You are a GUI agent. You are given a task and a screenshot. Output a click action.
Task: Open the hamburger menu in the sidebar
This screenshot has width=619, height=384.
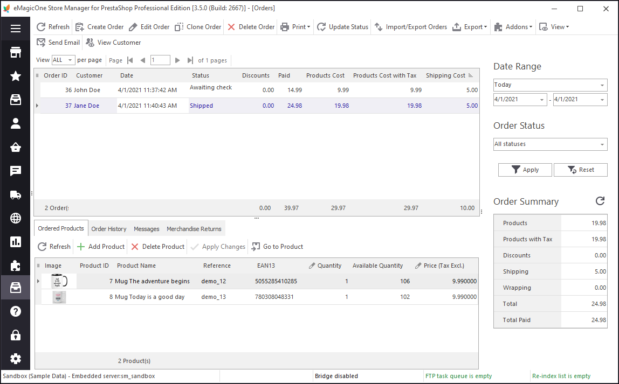(x=16, y=29)
